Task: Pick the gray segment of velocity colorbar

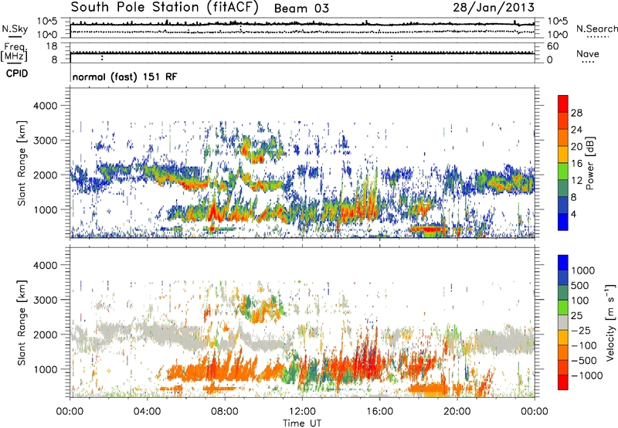Action: click(563, 322)
